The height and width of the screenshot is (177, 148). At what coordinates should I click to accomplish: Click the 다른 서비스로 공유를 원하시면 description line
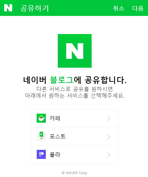click(x=75, y=89)
